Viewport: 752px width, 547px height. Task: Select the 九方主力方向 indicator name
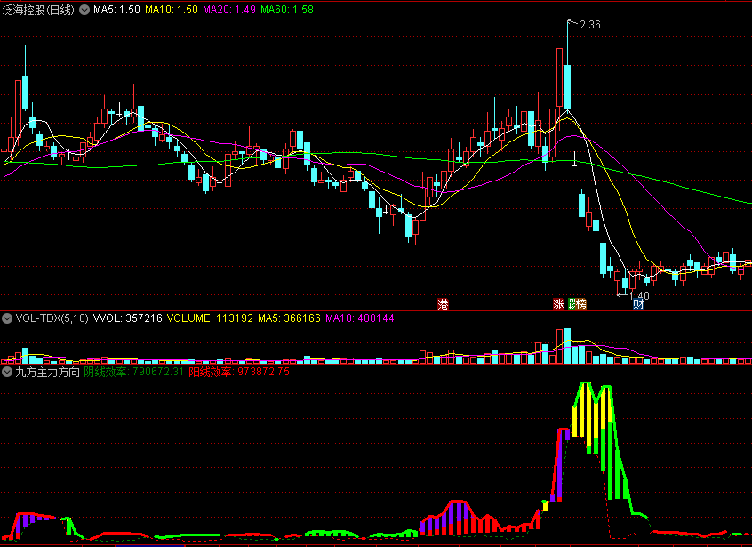(47, 372)
